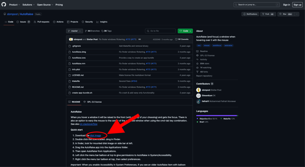Screen dimensions: 305x167
Task: Open the Info.plist file
Action: 76,70
